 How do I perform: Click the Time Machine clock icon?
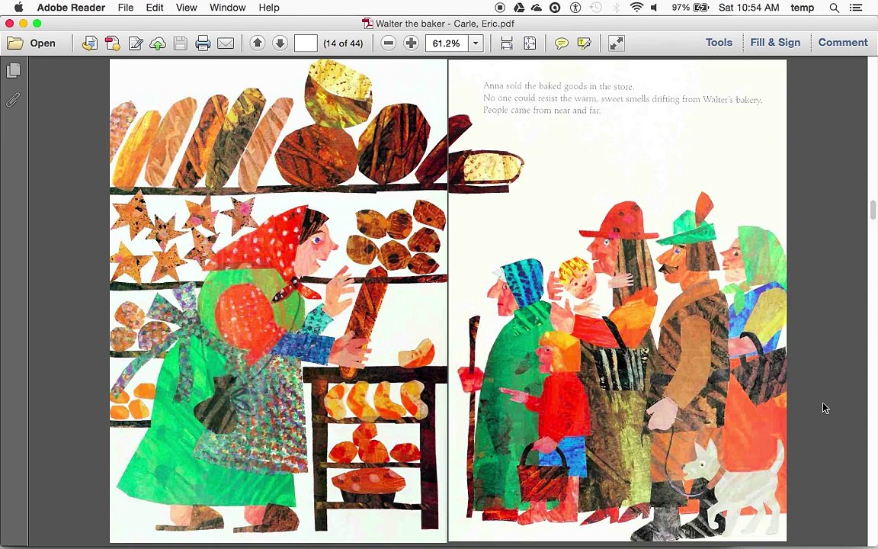596,8
